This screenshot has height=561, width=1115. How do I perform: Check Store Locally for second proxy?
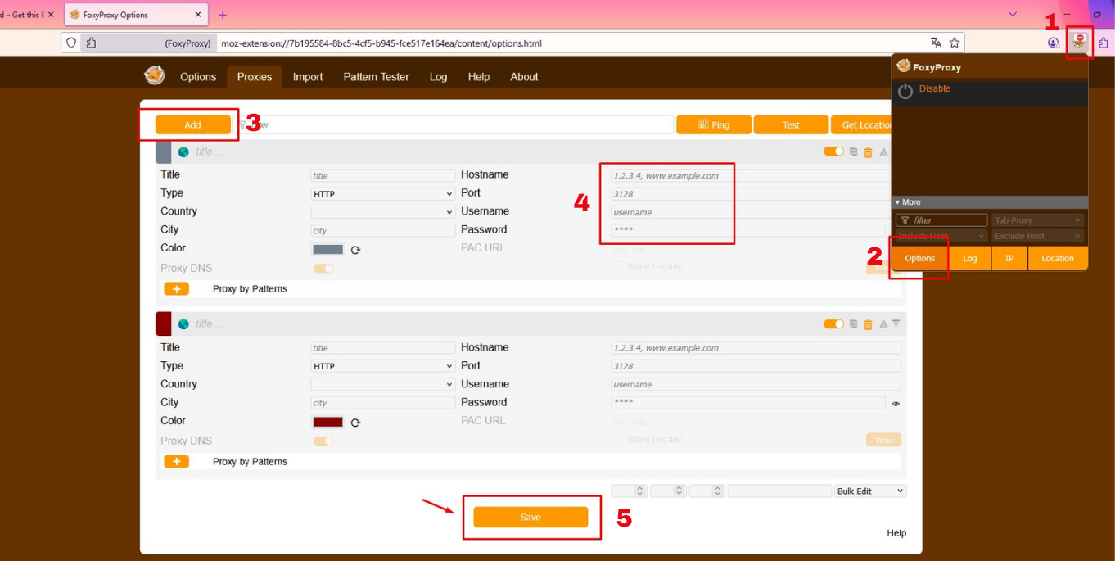(619, 440)
